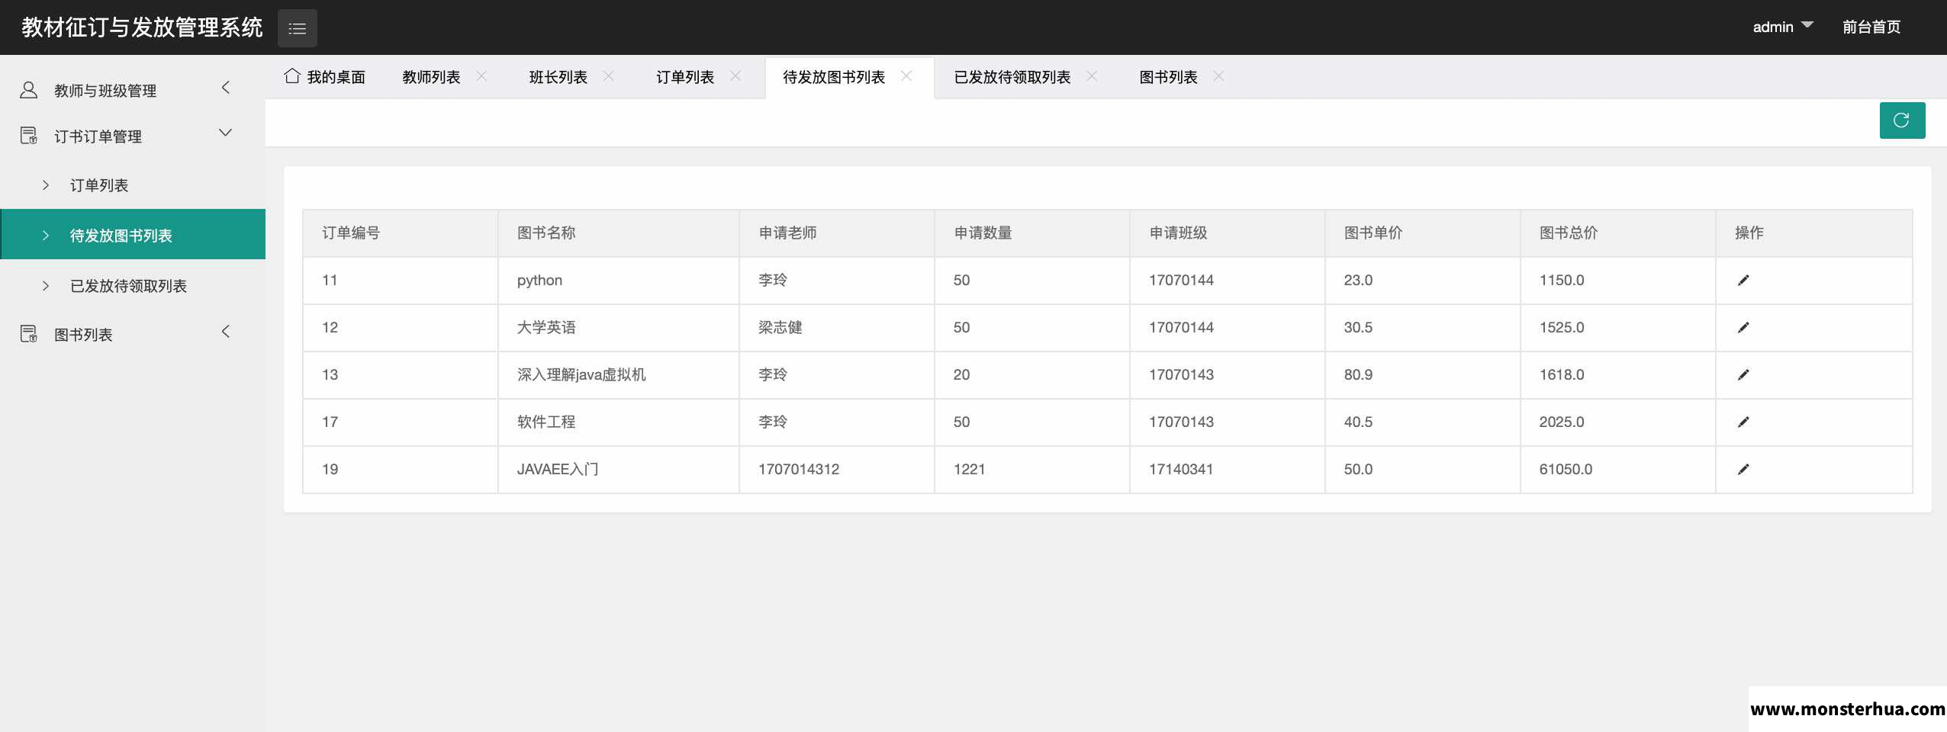This screenshot has height=732, width=1947.
Task: Edit order 17 软件工程 with pencil icon
Action: click(x=1743, y=422)
